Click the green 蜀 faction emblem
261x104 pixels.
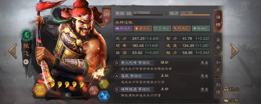tap(27, 35)
